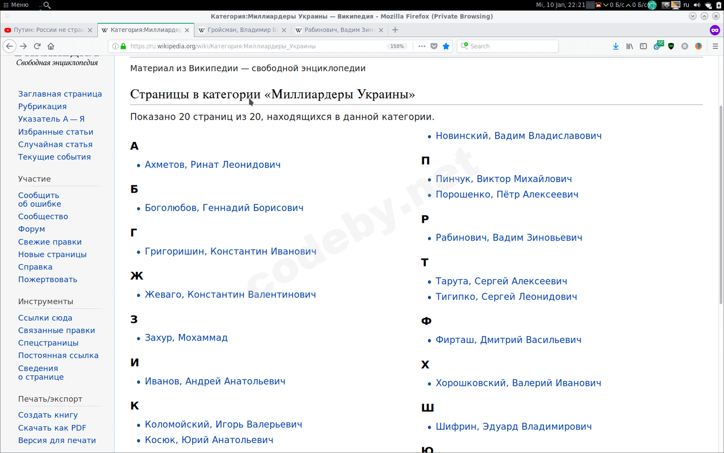Open the Library (books) icon
This screenshot has width=724, height=453.
click(x=629, y=46)
